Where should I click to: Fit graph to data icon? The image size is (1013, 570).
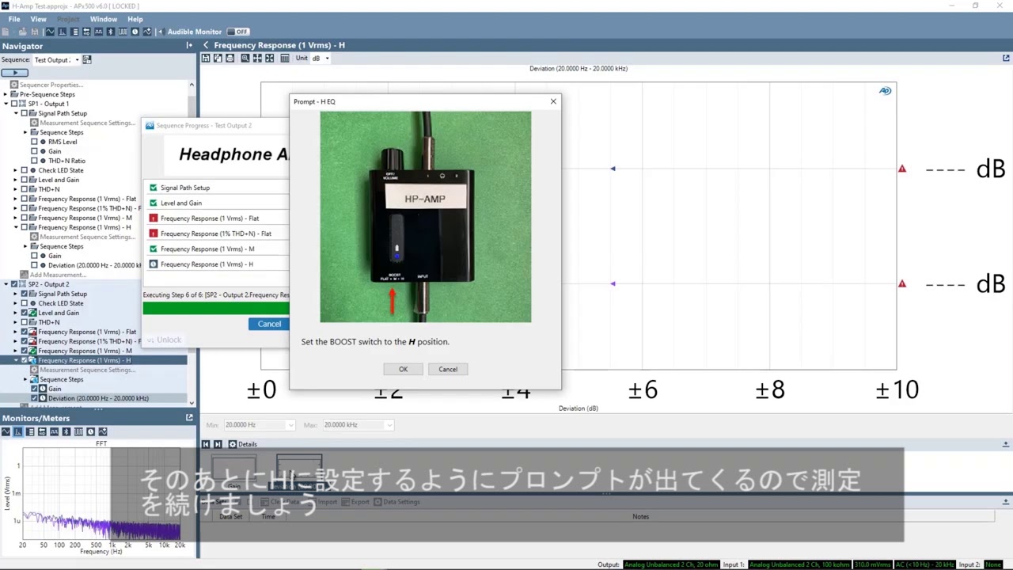(270, 58)
